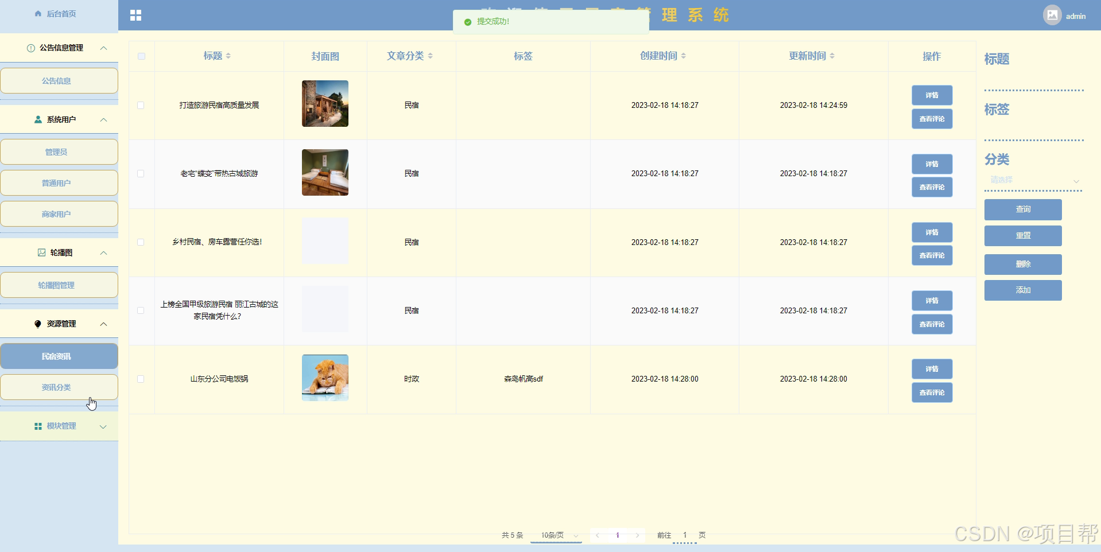Click the admin avatar icon
1101x552 pixels.
click(x=1052, y=15)
